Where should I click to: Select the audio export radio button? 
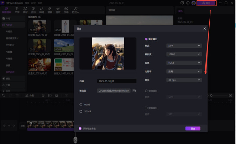click(x=146, y=91)
